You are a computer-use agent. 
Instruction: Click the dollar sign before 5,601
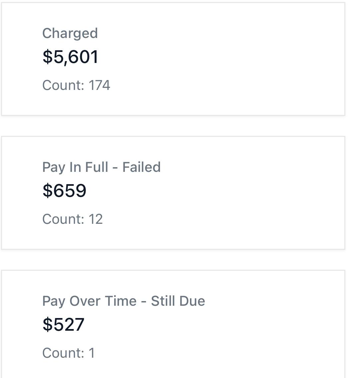(48, 57)
